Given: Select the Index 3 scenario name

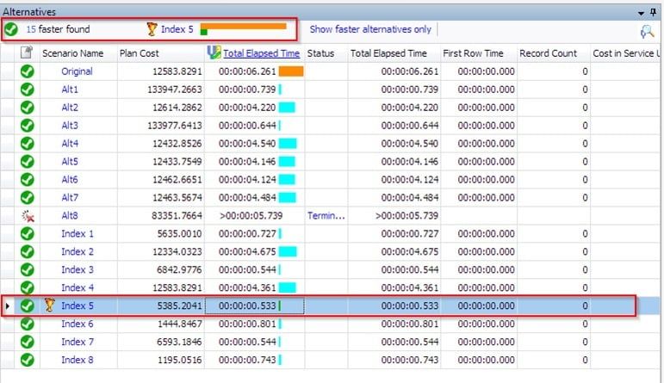Looking at the screenshot, I should pos(78,269).
